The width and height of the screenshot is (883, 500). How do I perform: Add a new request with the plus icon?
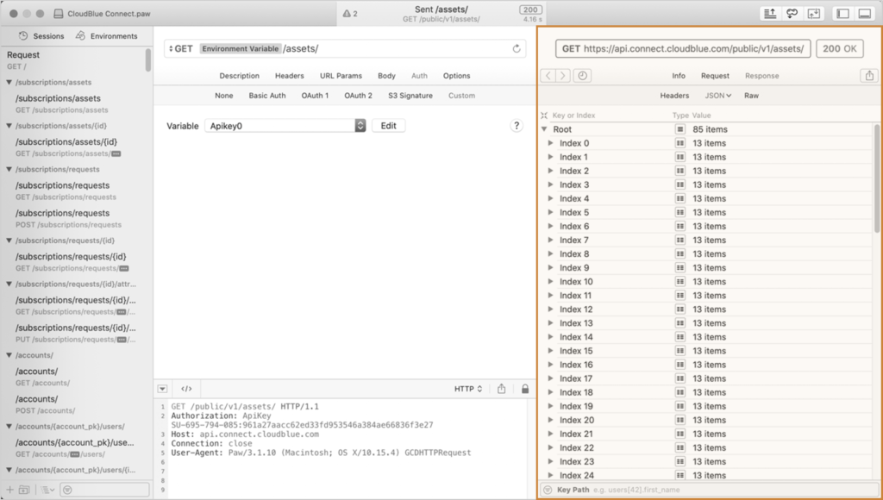click(x=9, y=490)
